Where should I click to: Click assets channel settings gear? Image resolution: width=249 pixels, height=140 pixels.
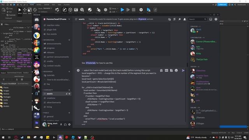pos(69,94)
